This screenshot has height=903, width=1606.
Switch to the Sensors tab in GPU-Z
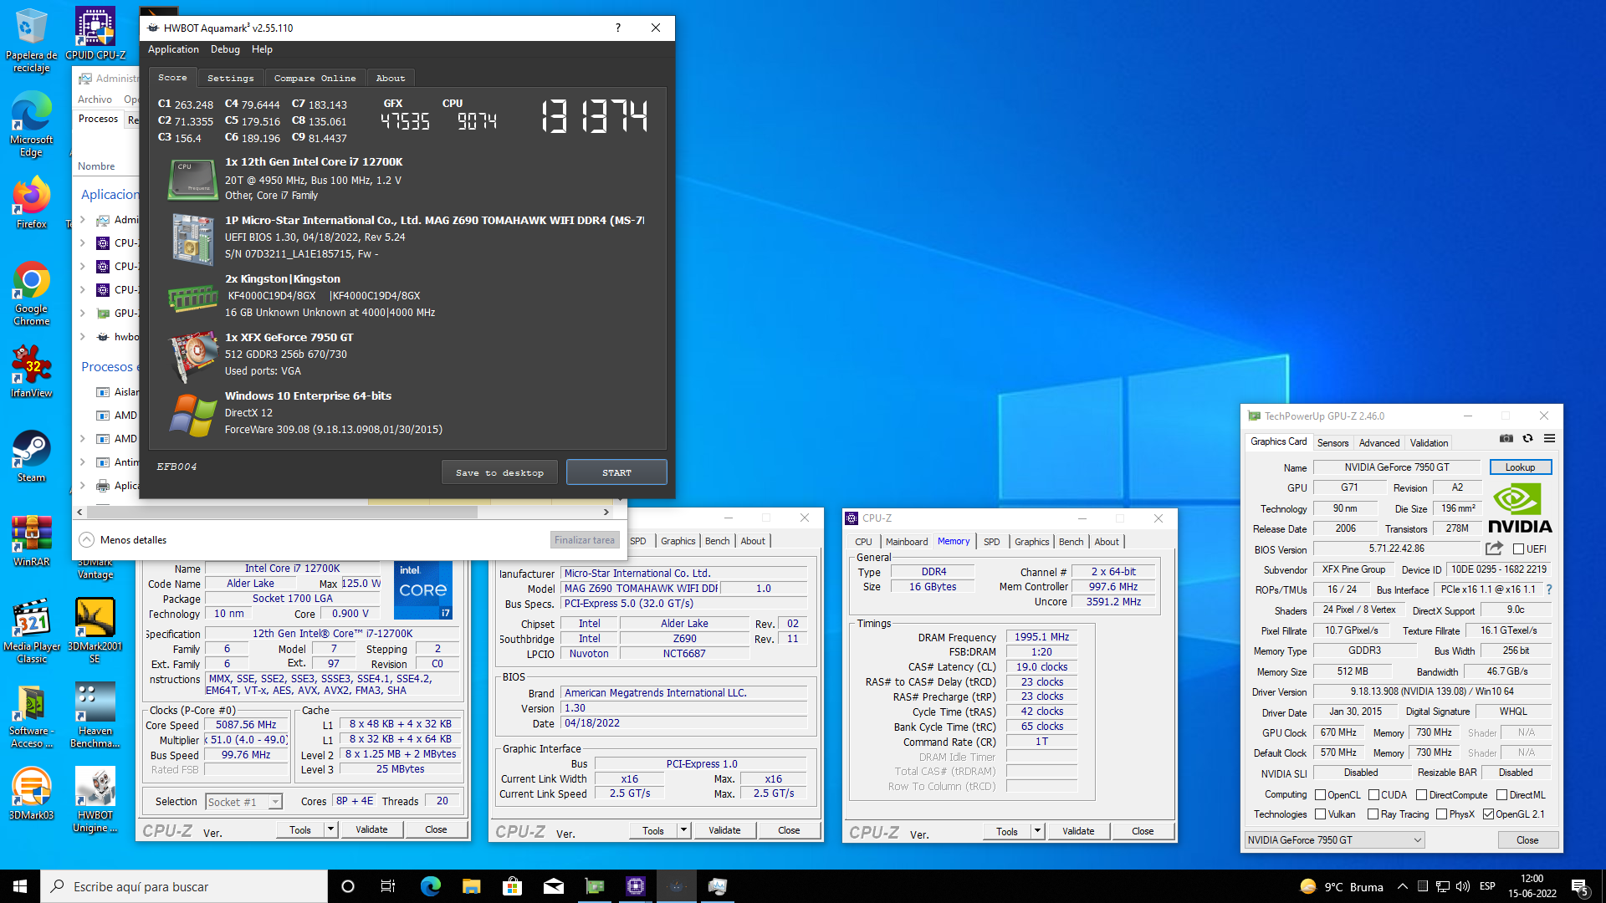1332,443
